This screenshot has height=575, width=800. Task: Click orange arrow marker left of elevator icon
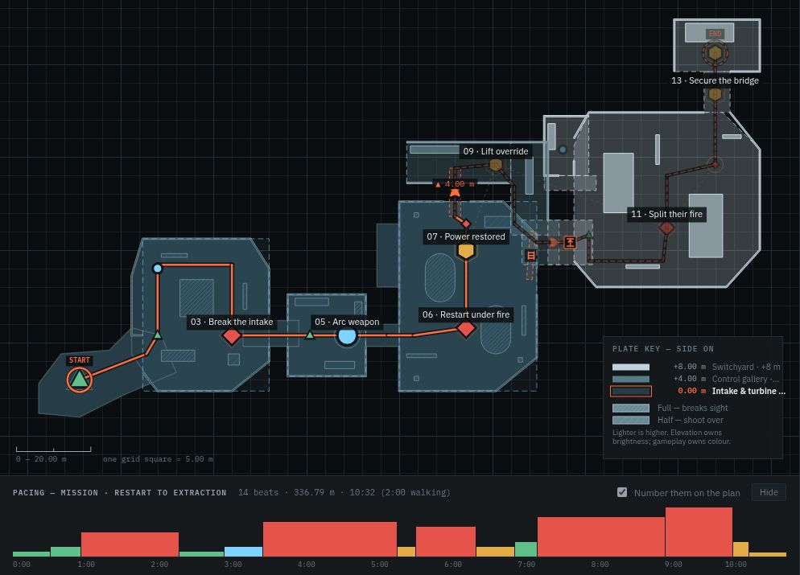554,242
